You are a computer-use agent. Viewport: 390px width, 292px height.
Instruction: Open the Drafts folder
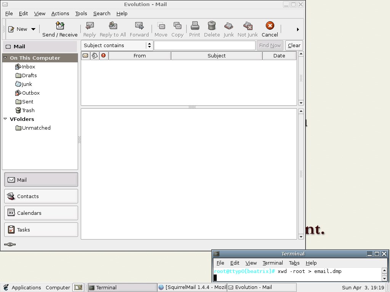[26, 75]
